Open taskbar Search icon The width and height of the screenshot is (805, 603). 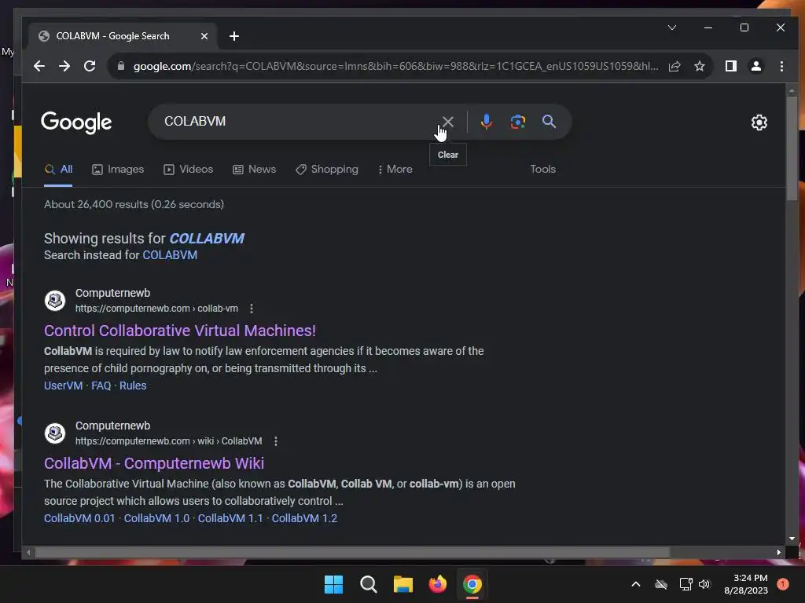pos(368,584)
